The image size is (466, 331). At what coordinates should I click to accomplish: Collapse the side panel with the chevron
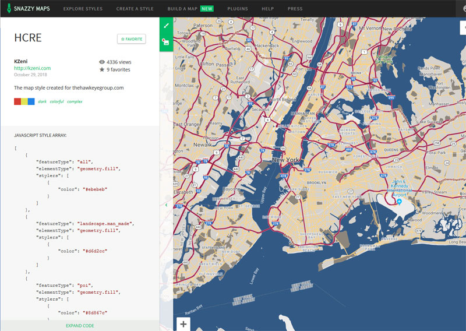(x=167, y=205)
